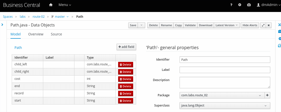The image size is (281, 112).
Task: Click the Label input field
Action: 225,70
